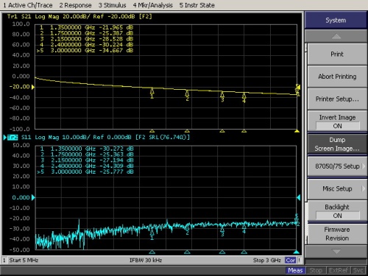Click the Dump Screen Image button
This screenshot has height=276, width=368.
coord(337,144)
